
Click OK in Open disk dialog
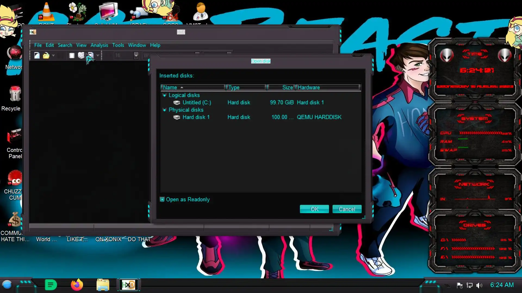pos(314,209)
